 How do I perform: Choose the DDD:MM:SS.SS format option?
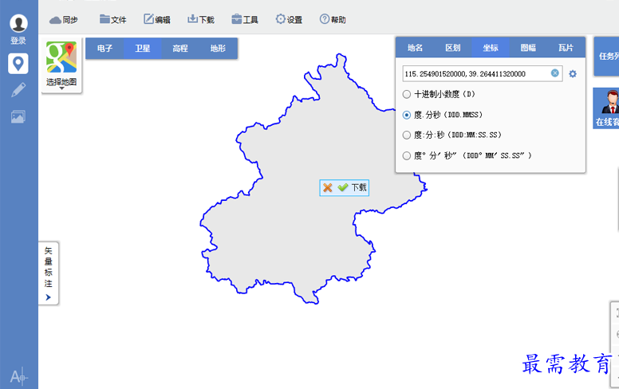coord(406,135)
